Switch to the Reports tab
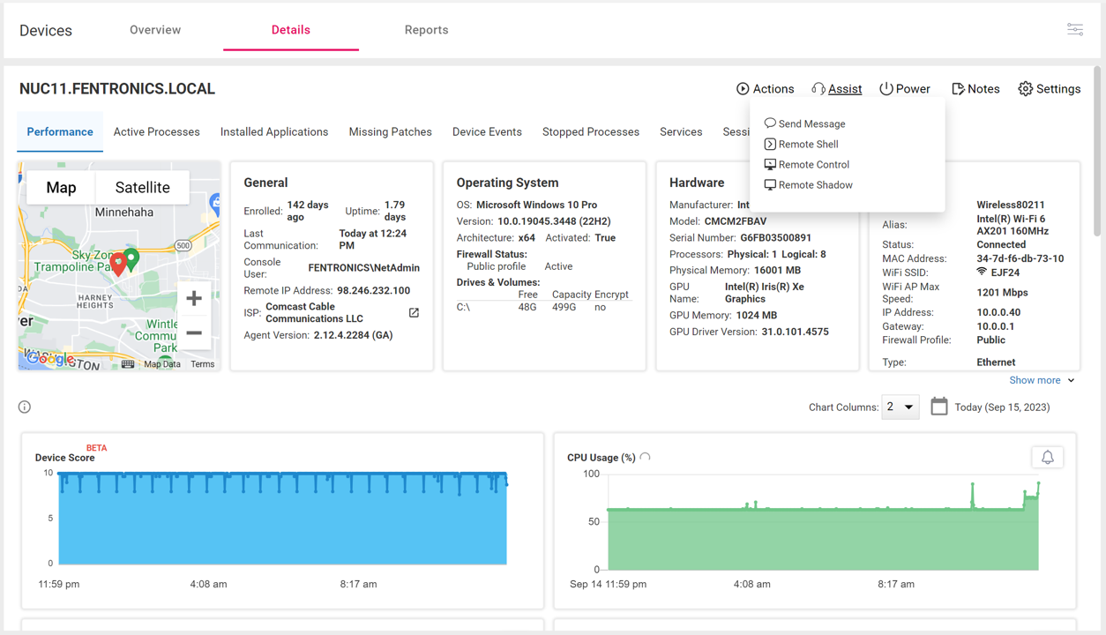The height and width of the screenshot is (635, 1106). (426, 30)
